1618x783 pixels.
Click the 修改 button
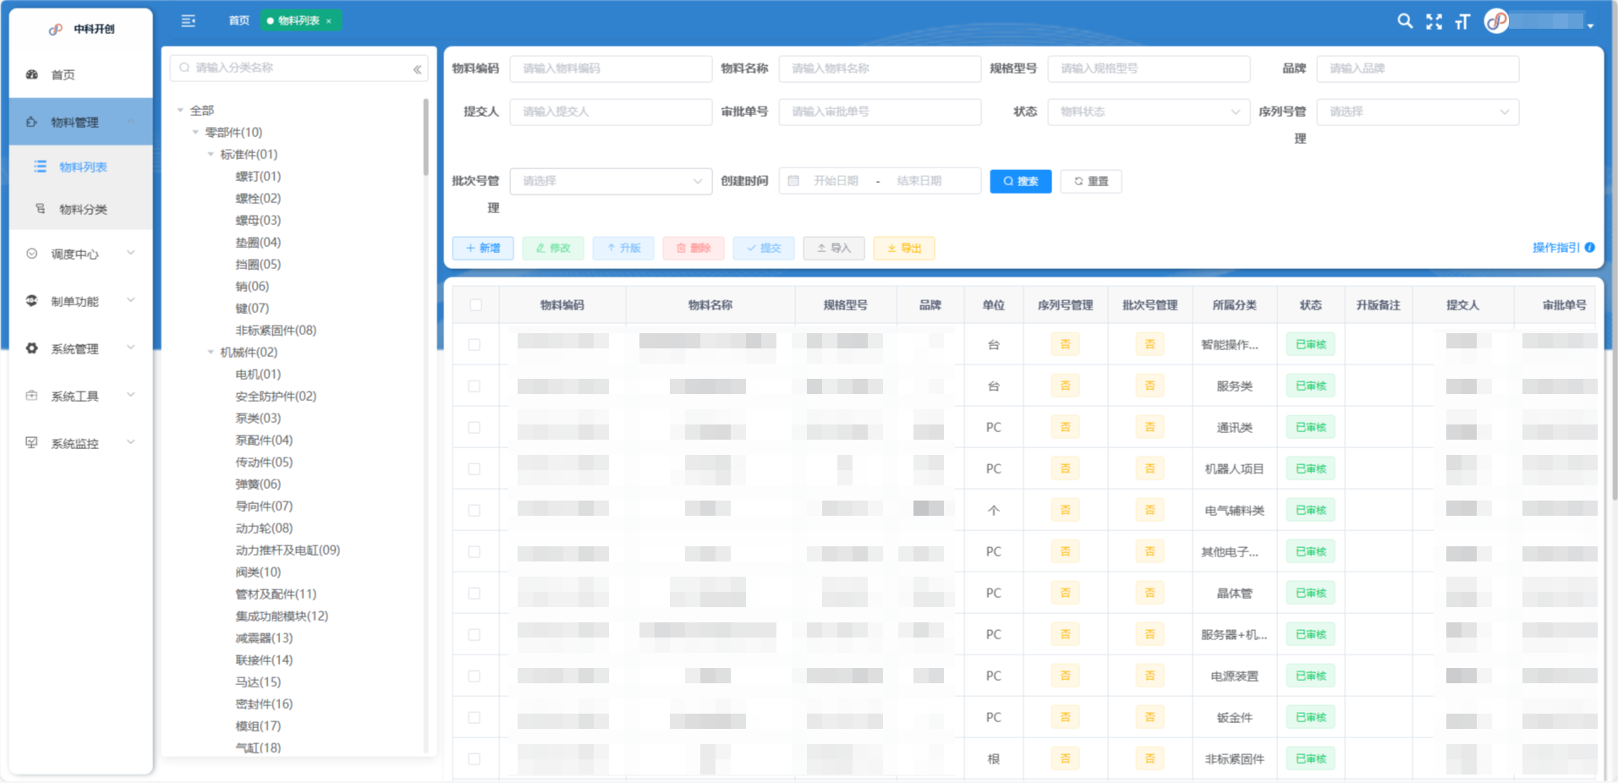coord(553,248)
